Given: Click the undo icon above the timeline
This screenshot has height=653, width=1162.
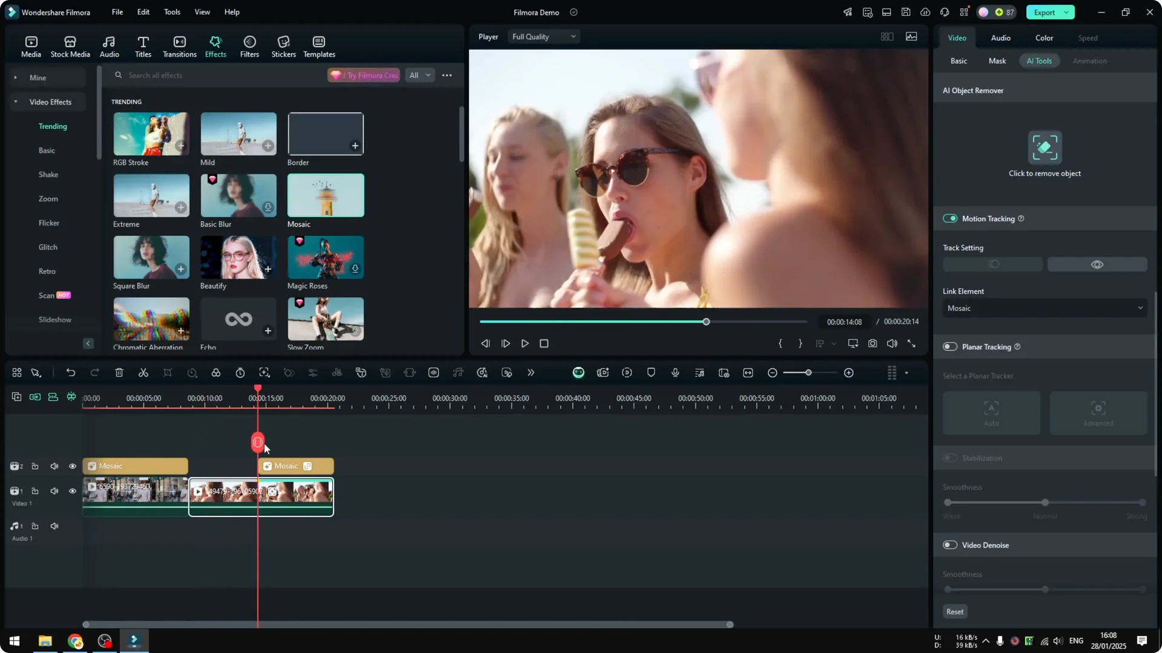Looking at the screenshot, I should pyautogui.click(x=71, y=372).
